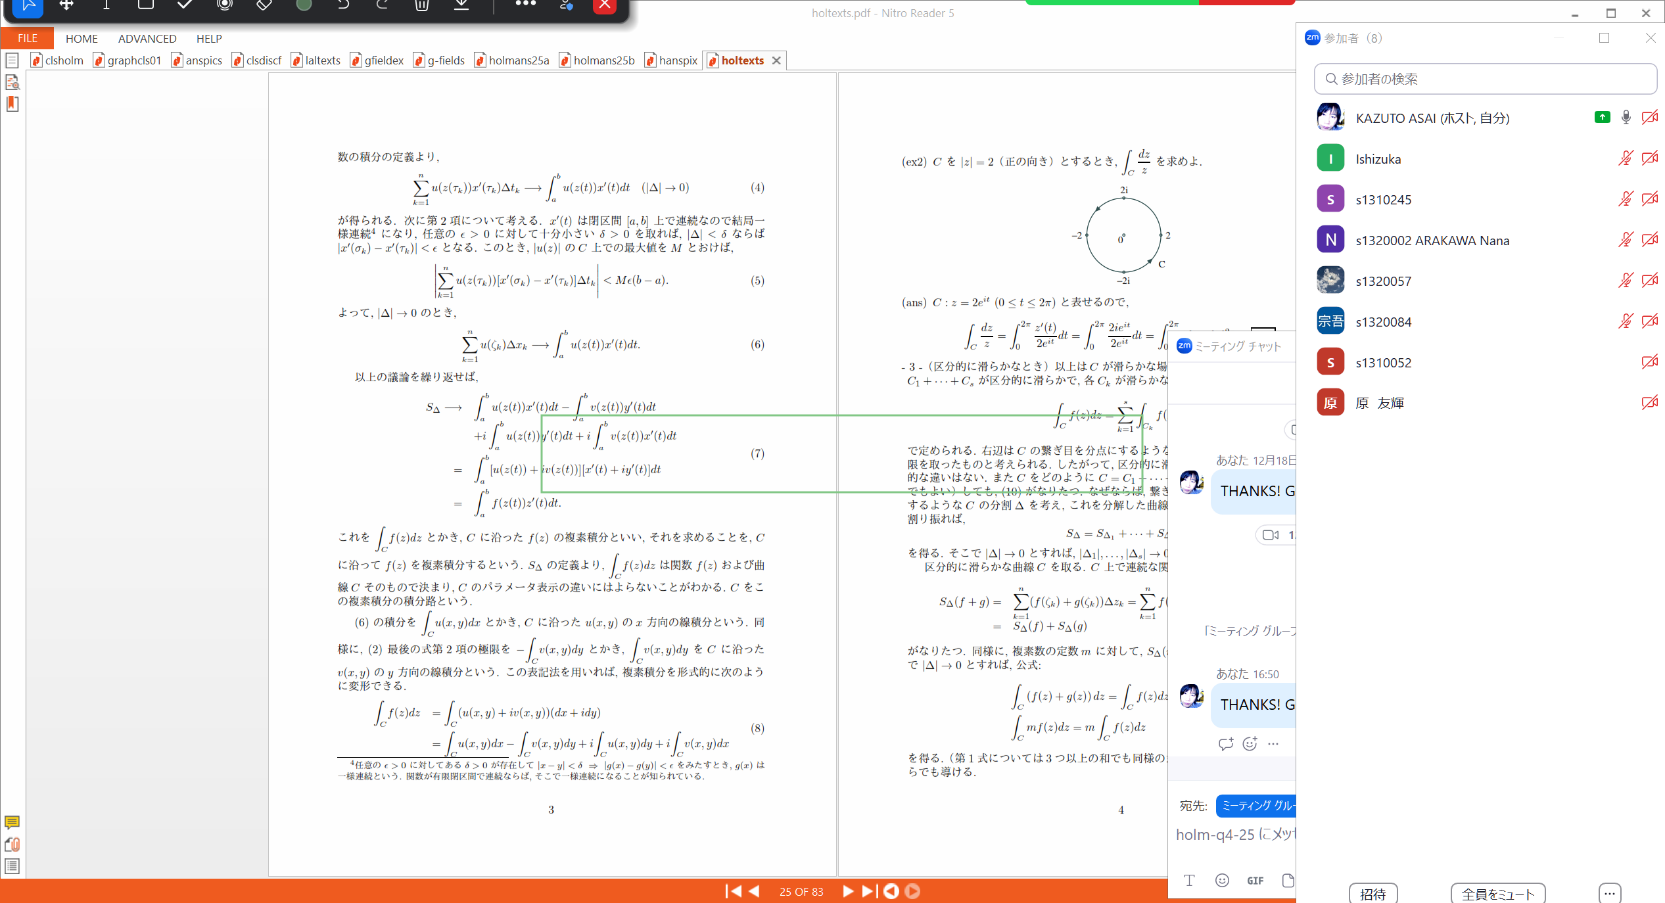Open the green annotation color swatch
Screen dimensions: 1665x903
[304, 5]
